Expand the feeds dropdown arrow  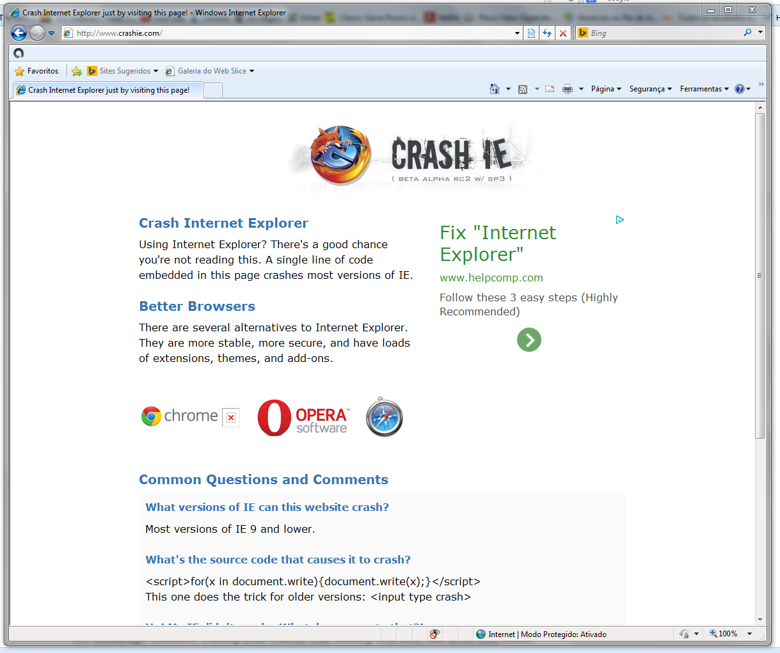coord(537,89)
